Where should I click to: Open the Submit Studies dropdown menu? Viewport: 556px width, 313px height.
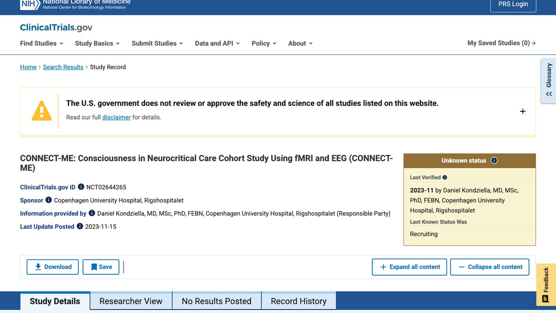(x=157, y=43)
